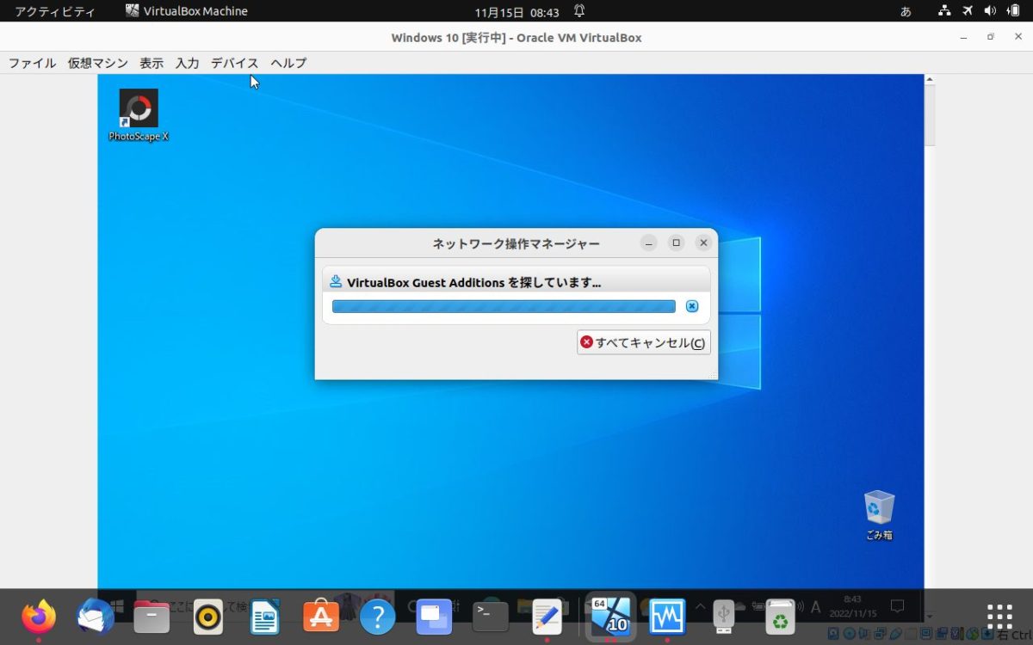Click the optical disc icon in VirtualBox status bar
Viewport: 1033px width, 645px height.
[x=849, y=634]
